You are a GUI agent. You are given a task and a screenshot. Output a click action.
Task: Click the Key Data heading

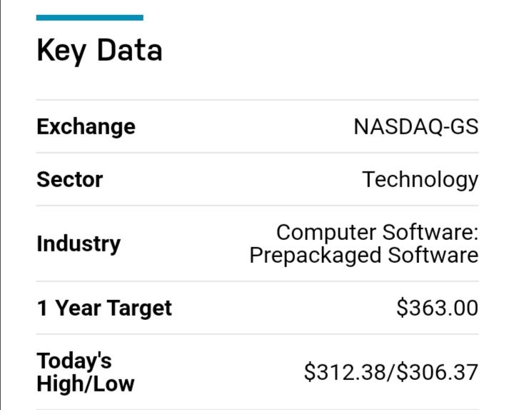[x=99, y=51]
